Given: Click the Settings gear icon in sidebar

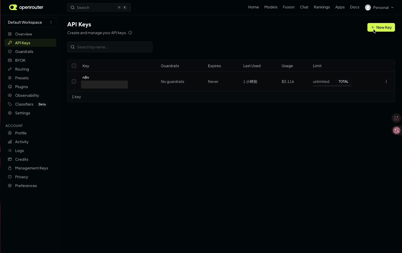Looking at the screenshot, I should point(10,113).
